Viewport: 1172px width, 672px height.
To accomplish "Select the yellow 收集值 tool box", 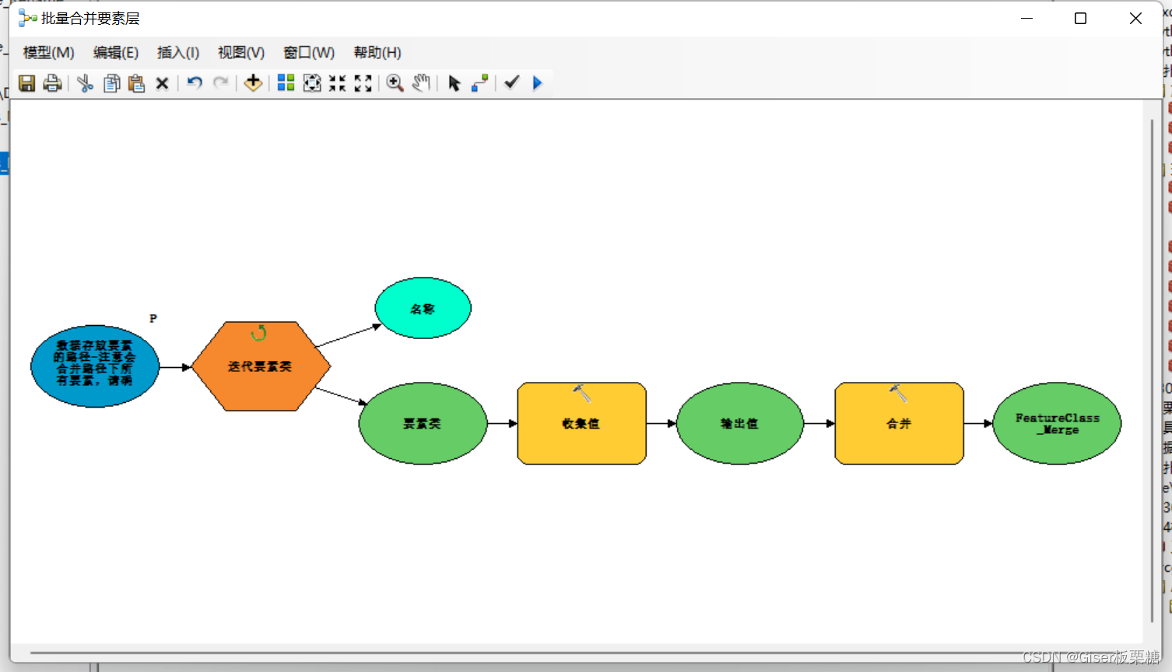I will point(581,424).
